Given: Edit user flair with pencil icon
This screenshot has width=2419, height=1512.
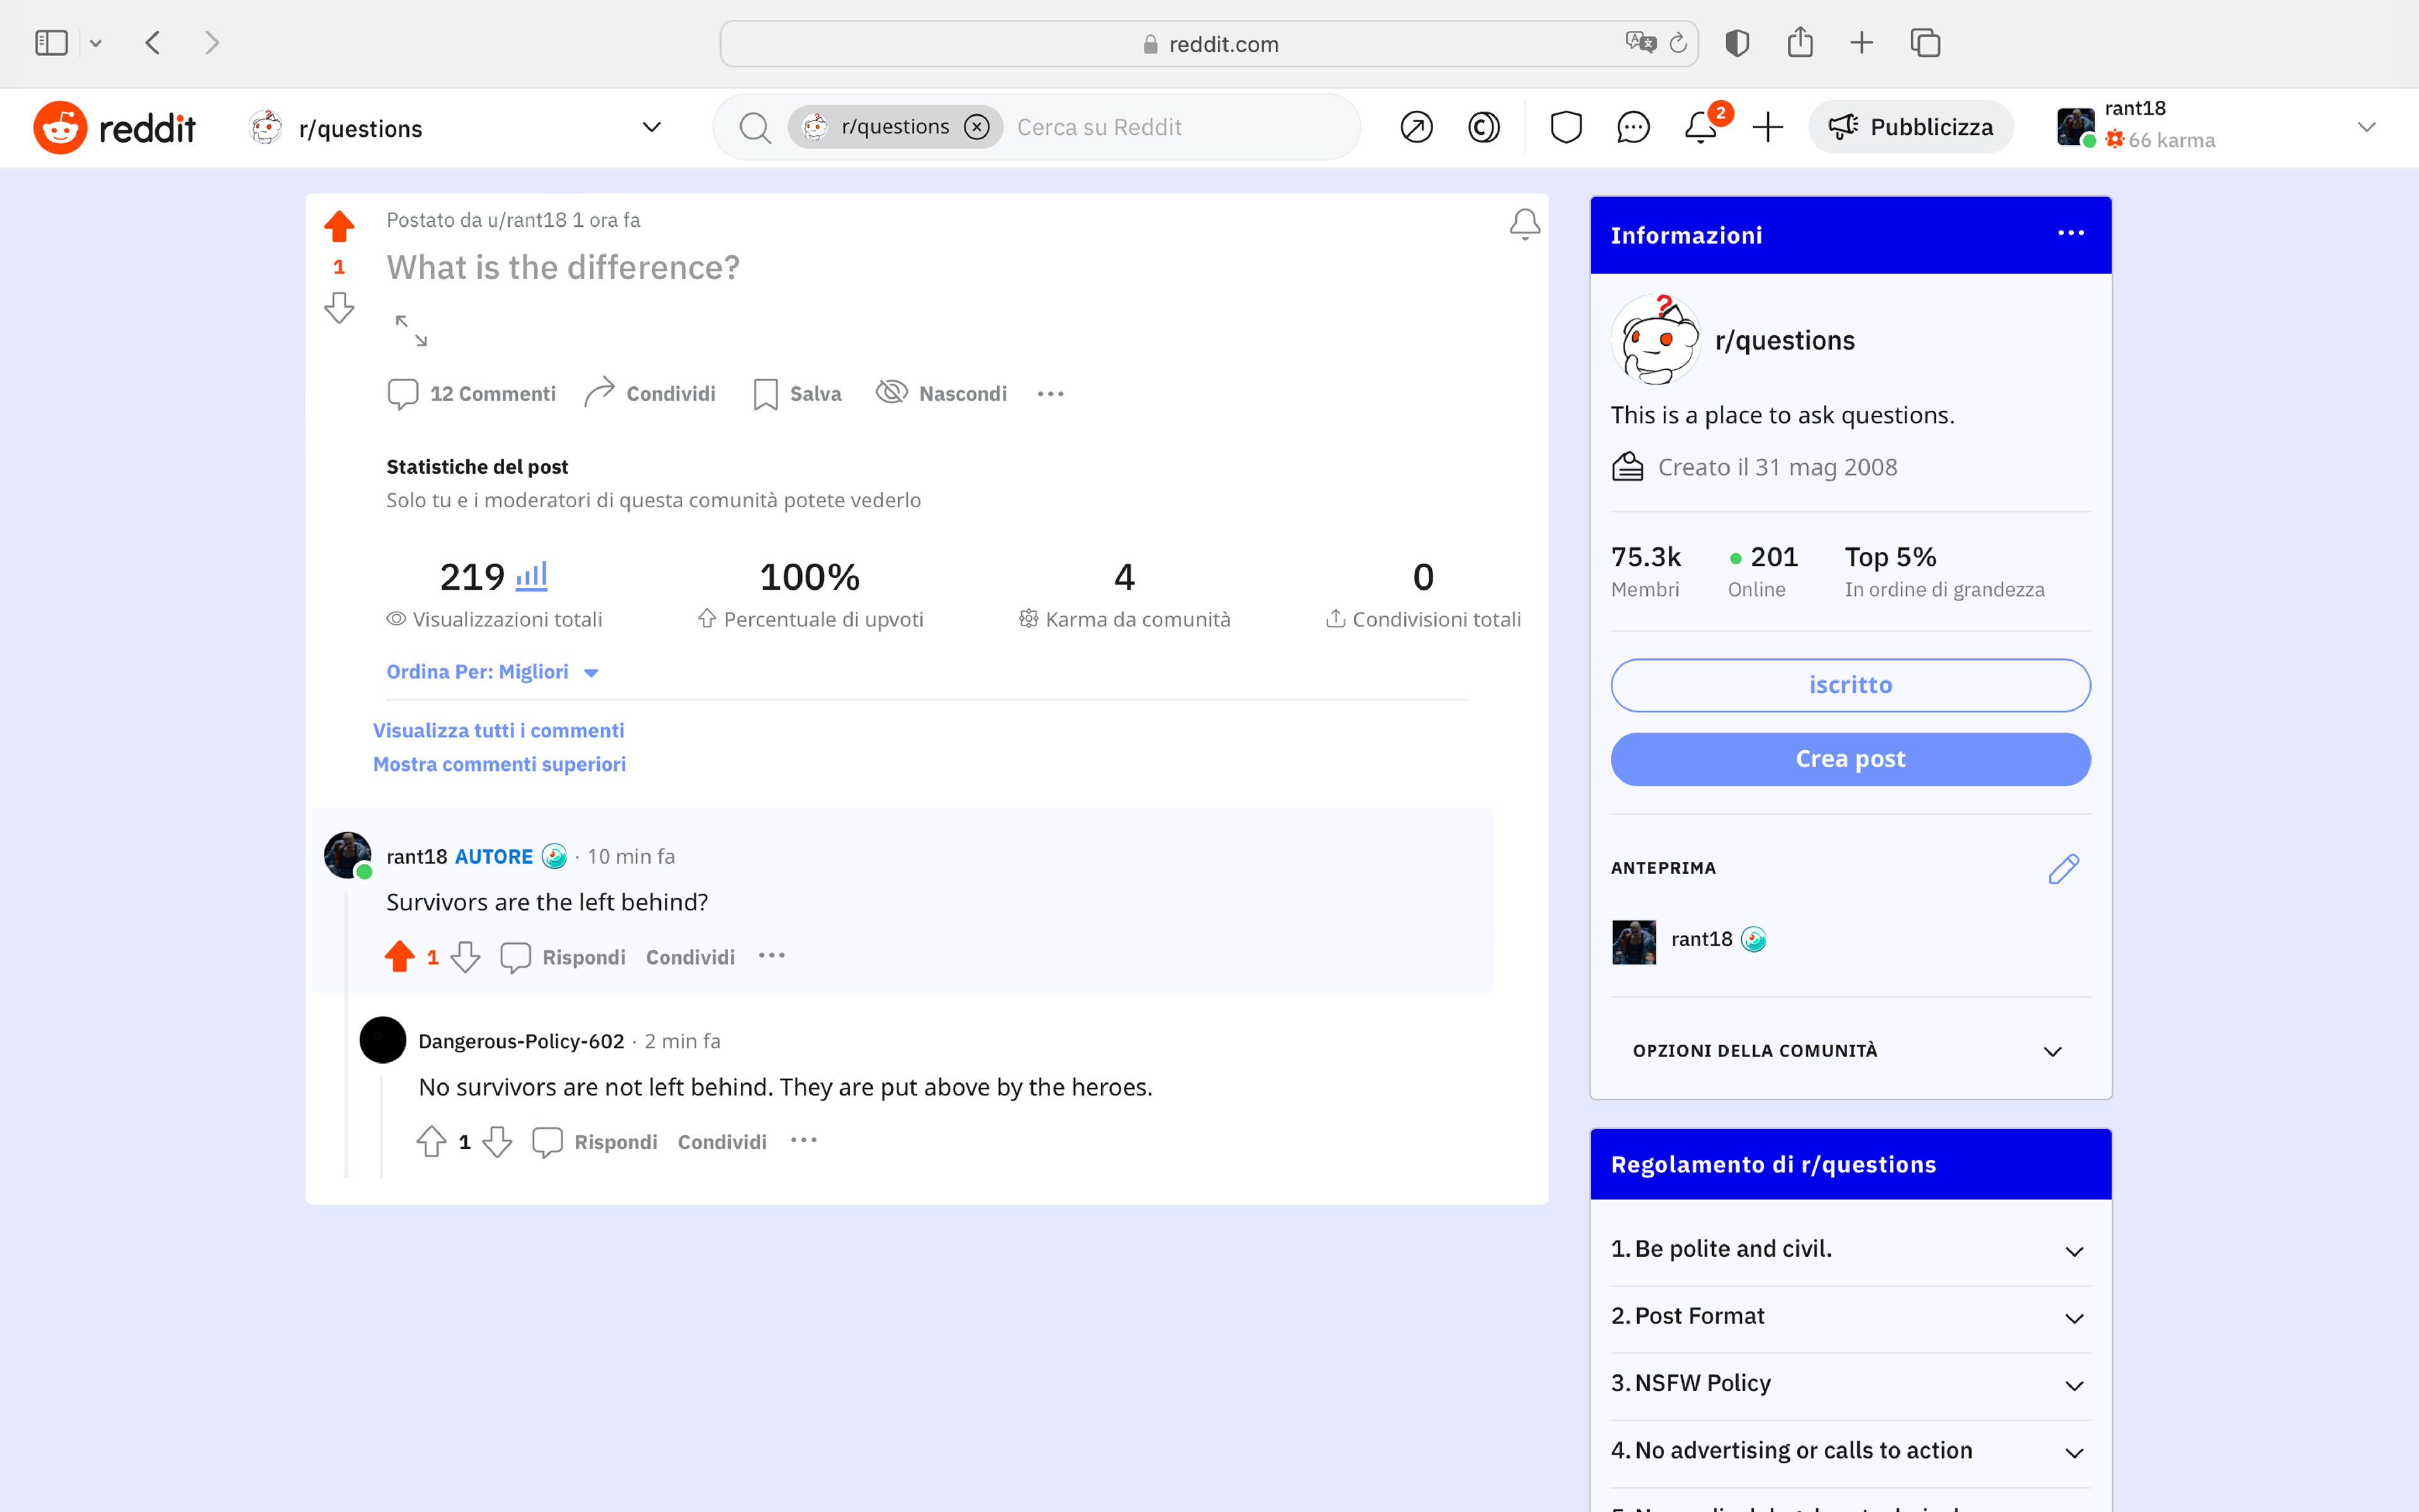Looking at the screenshot, I should pyautogui.click(x=2063, y=868).
